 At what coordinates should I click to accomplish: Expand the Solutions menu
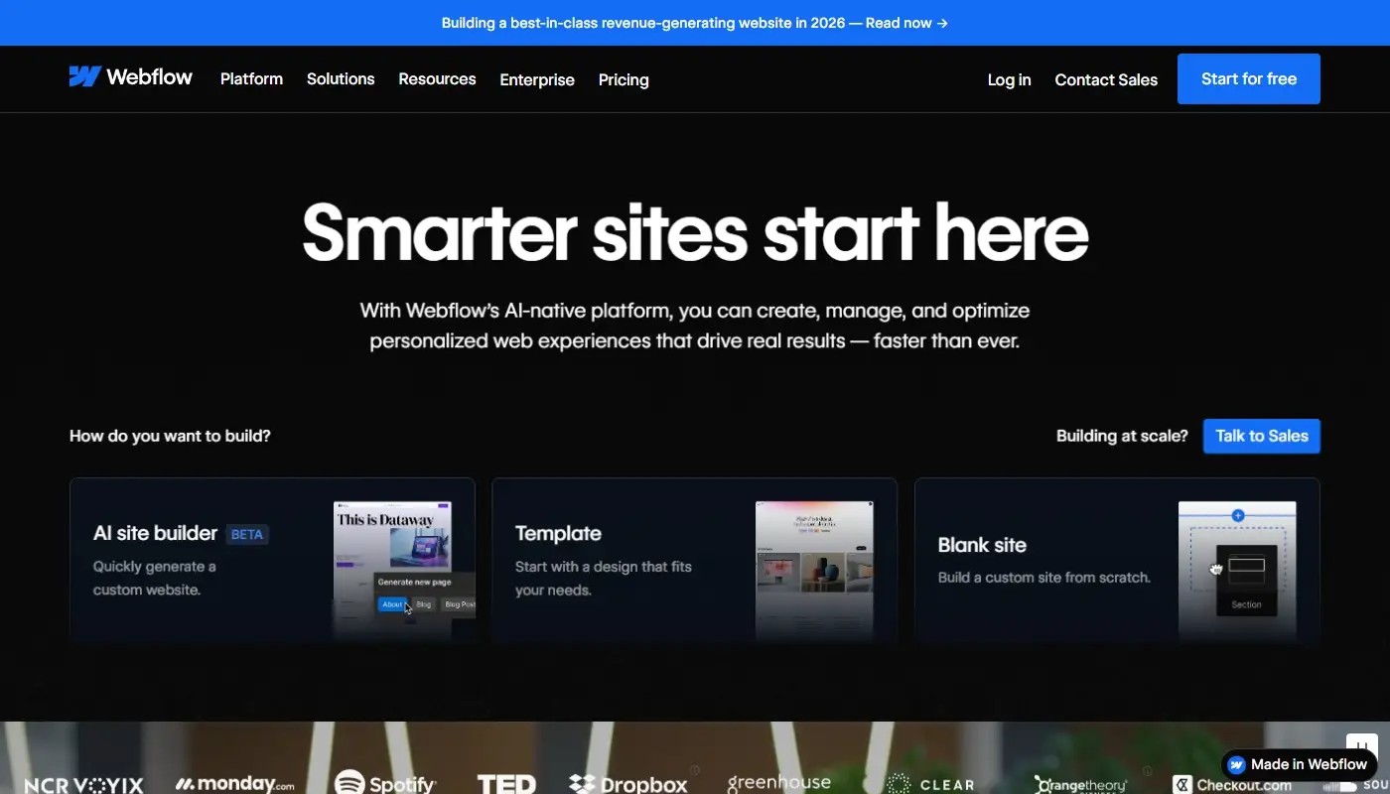click(340, 78)
